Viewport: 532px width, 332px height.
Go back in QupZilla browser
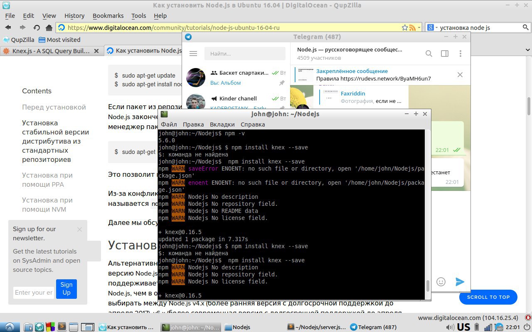[8, 27]
